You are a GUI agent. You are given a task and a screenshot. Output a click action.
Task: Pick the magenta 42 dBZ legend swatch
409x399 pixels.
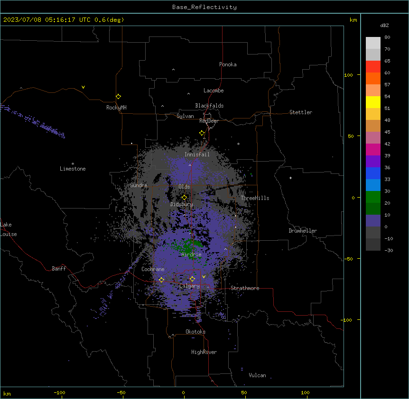[x=373, y=149]
